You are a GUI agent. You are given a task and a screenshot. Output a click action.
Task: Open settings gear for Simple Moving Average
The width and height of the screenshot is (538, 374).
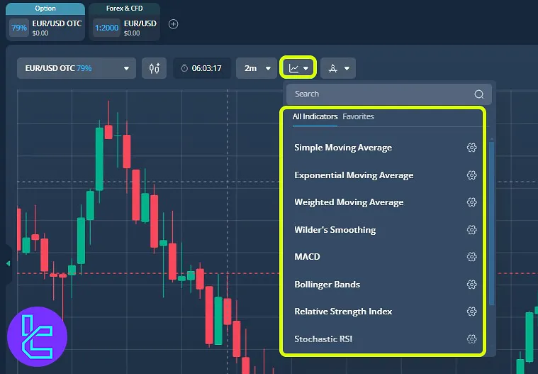[472, 148]
